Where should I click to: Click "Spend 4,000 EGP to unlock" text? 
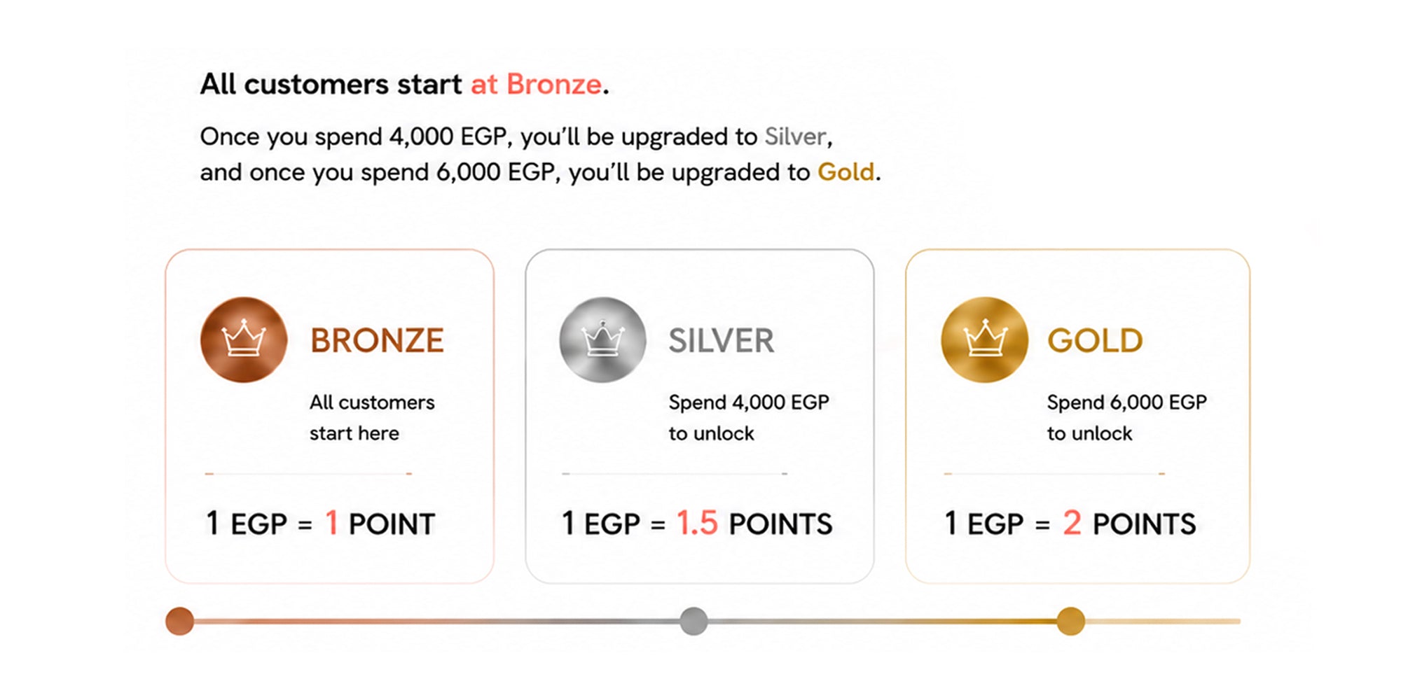[x=749, y=418]
